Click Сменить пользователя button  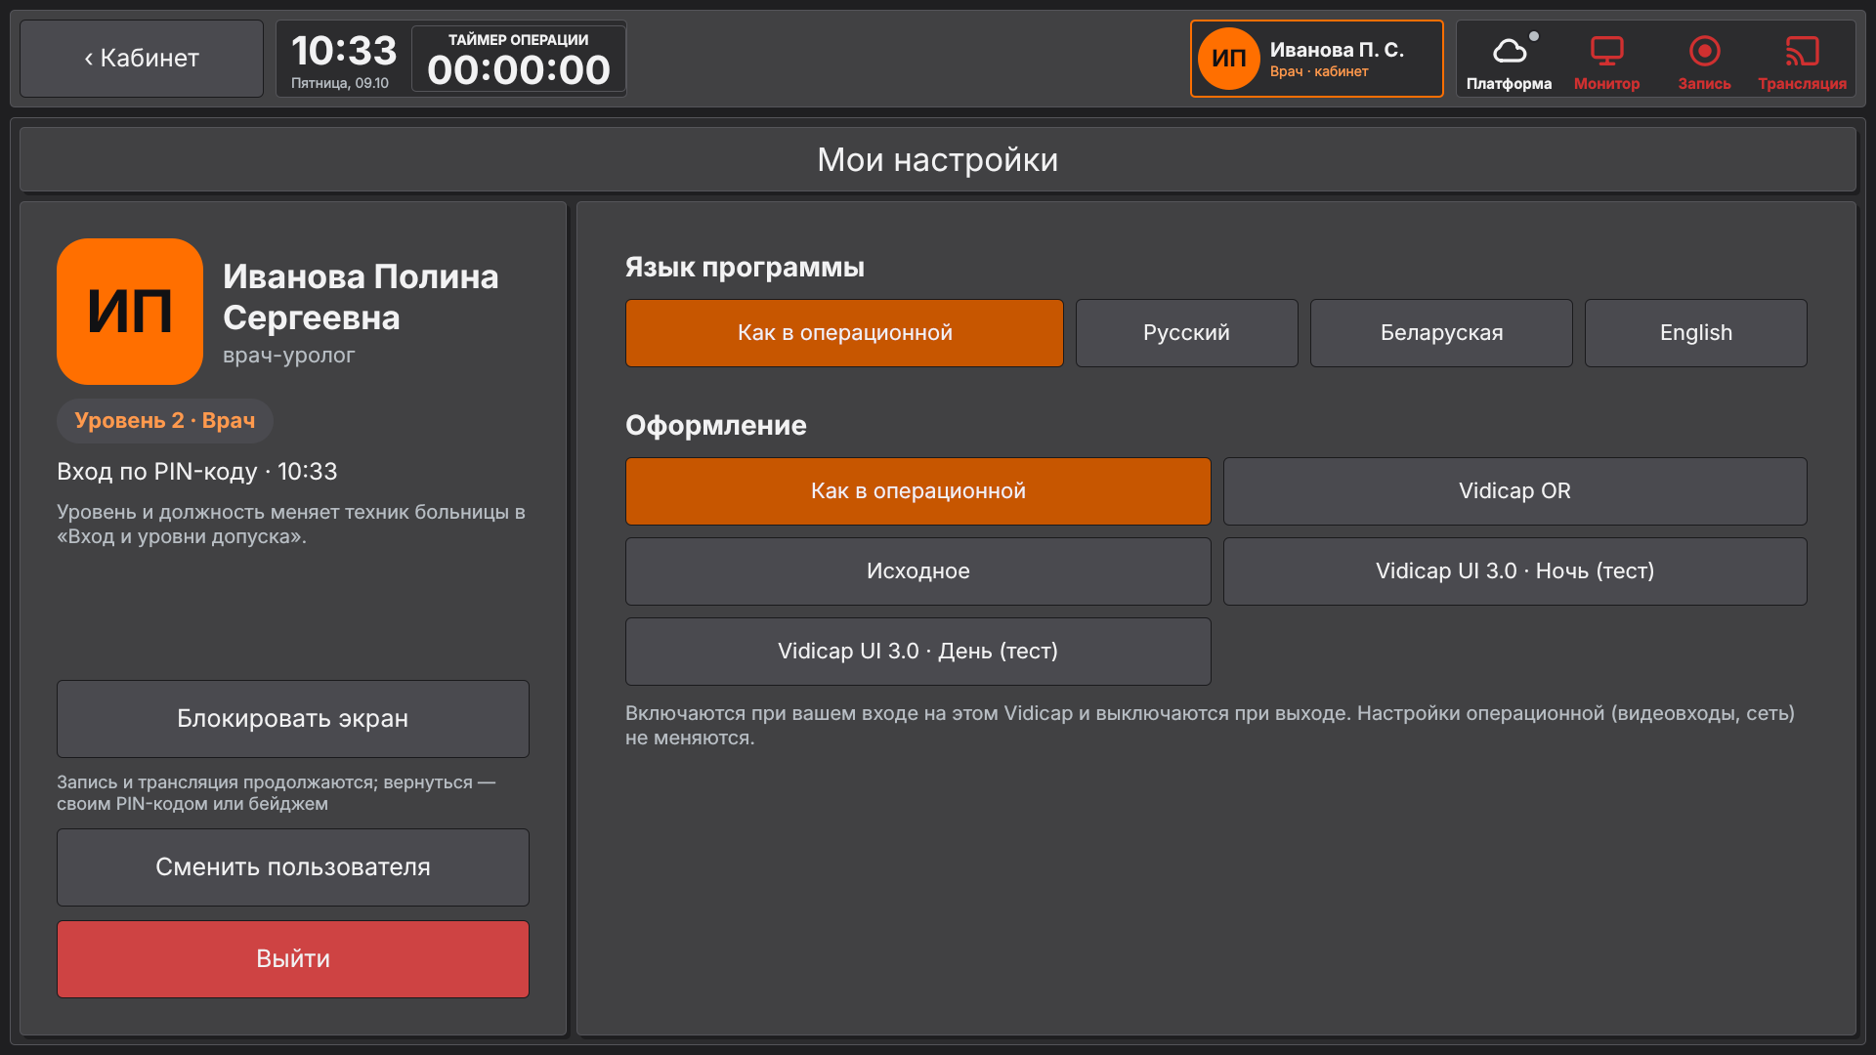[293, 867]
